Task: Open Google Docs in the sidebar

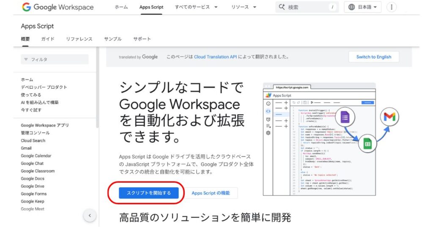Action: point(33,178)
